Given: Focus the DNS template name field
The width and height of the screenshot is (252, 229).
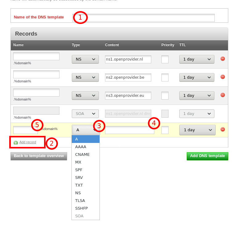Looking at the screenshot, I should (x=143, y=18).
